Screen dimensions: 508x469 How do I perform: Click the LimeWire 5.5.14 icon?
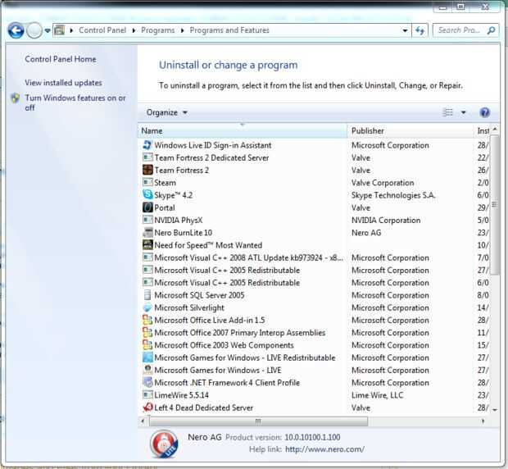[x=147, y=395]
